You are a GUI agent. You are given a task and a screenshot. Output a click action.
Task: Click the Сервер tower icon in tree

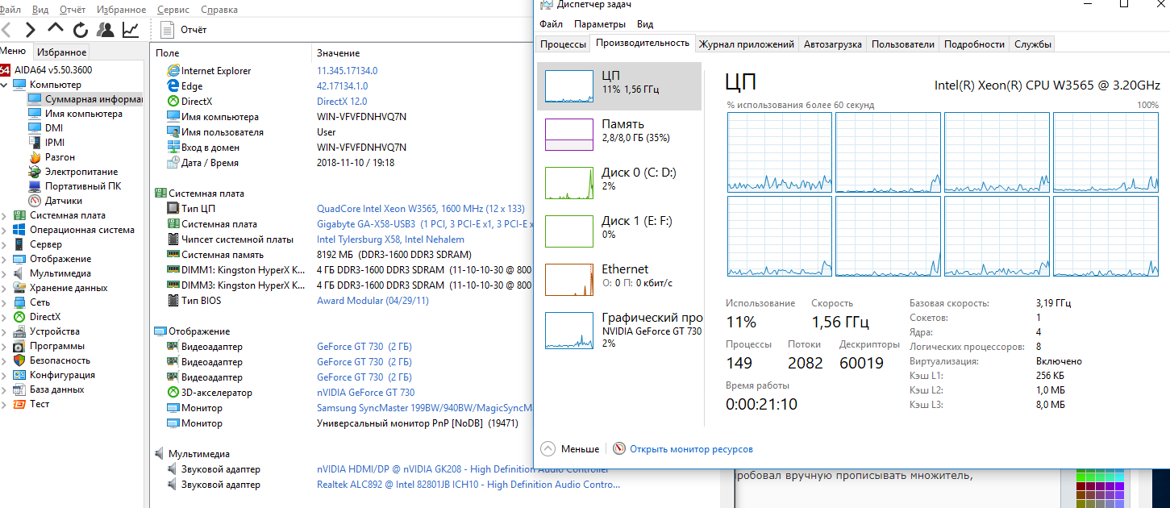19,244
